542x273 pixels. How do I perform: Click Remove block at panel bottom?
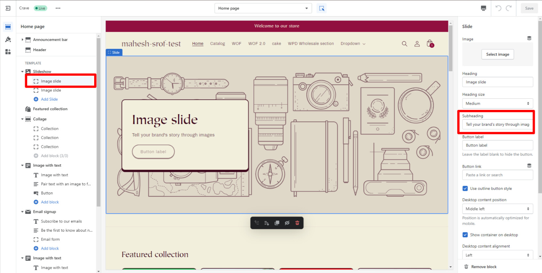click(480, 267)
